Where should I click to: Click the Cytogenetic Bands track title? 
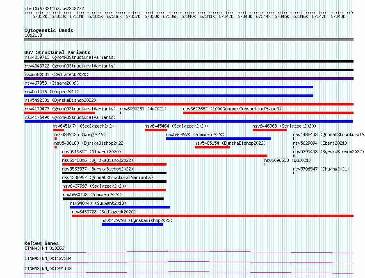click(x=49, y=30)
